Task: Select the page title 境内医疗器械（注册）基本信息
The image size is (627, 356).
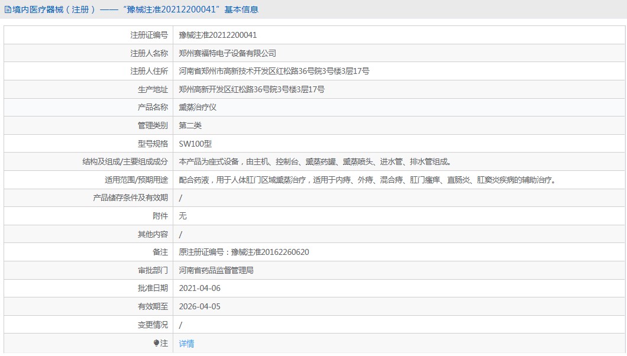Action: pyautogui.click(x=135, y=9)
